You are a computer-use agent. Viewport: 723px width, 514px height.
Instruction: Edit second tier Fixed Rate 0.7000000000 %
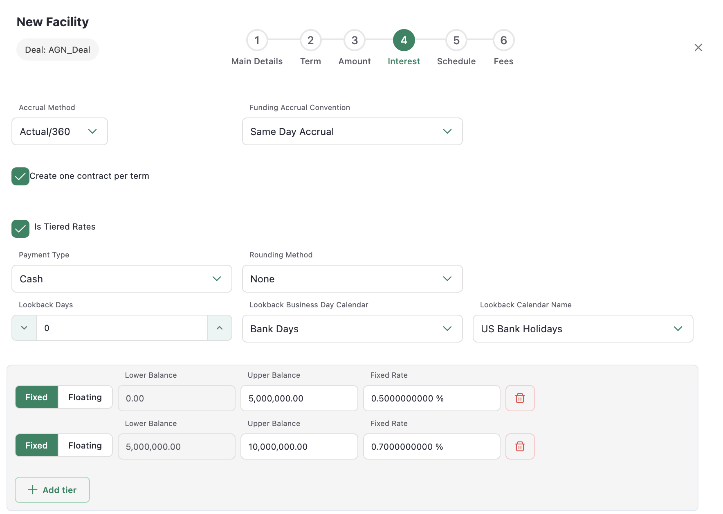pos(432,446)
